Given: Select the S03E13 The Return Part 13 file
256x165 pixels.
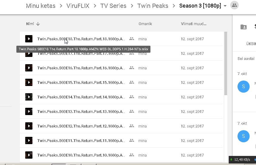Looking at the screenshot, I should click(x=121, y=111).
